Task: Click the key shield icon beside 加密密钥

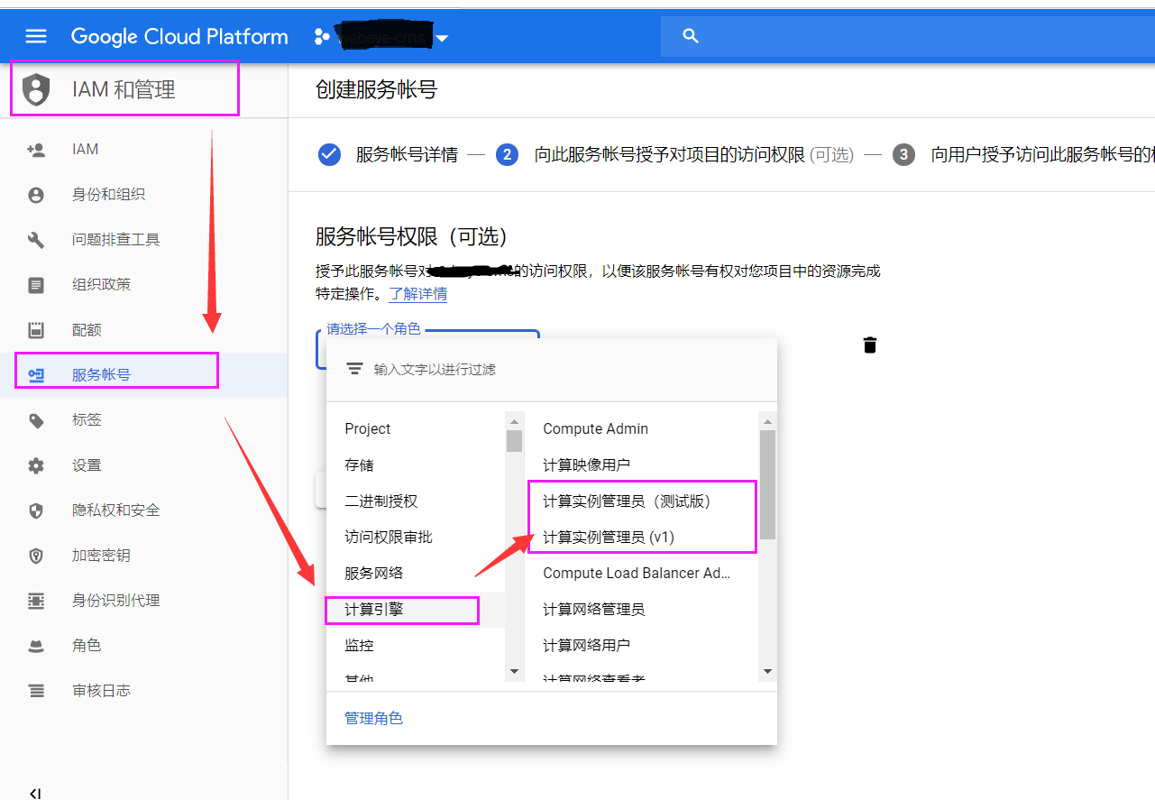Action: pyautogui.click(x=36, y=556)
